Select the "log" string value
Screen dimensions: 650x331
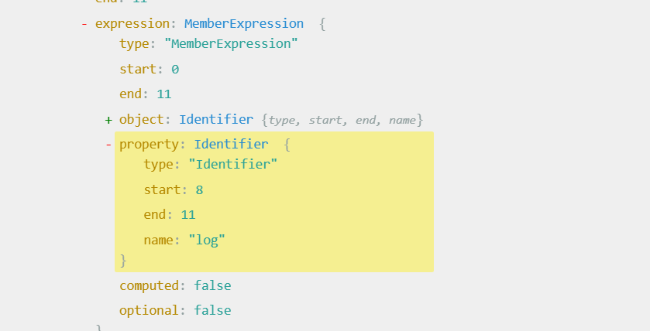(x=207, y=240)
